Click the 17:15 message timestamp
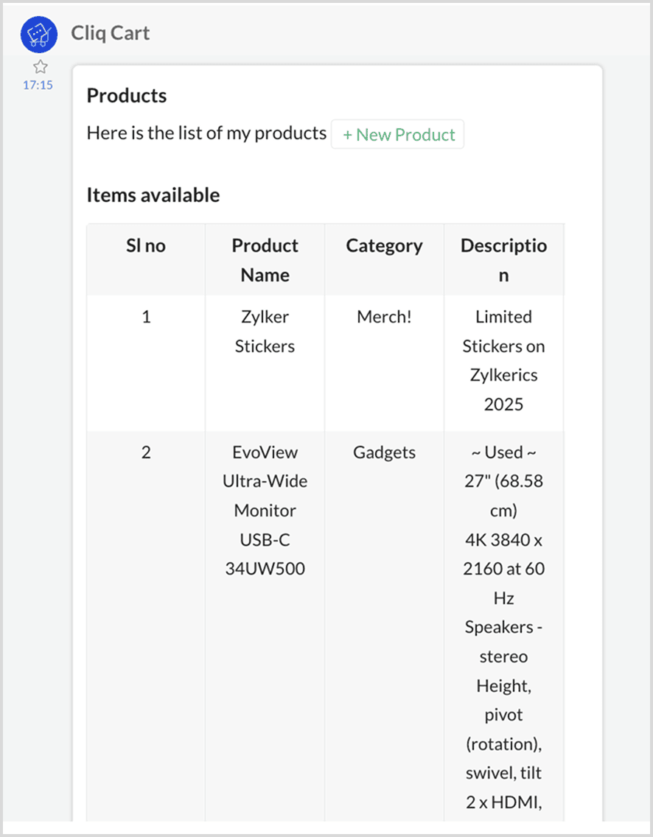The width and height of the screenshot is (653, 837). (38, 85)
